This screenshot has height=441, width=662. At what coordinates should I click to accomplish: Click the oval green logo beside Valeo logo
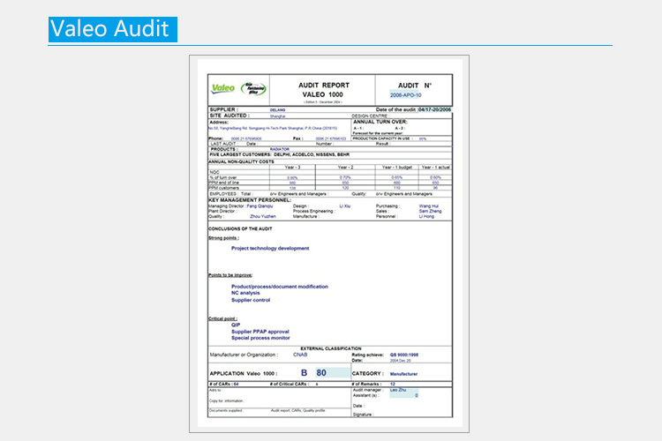pos(253,88)
